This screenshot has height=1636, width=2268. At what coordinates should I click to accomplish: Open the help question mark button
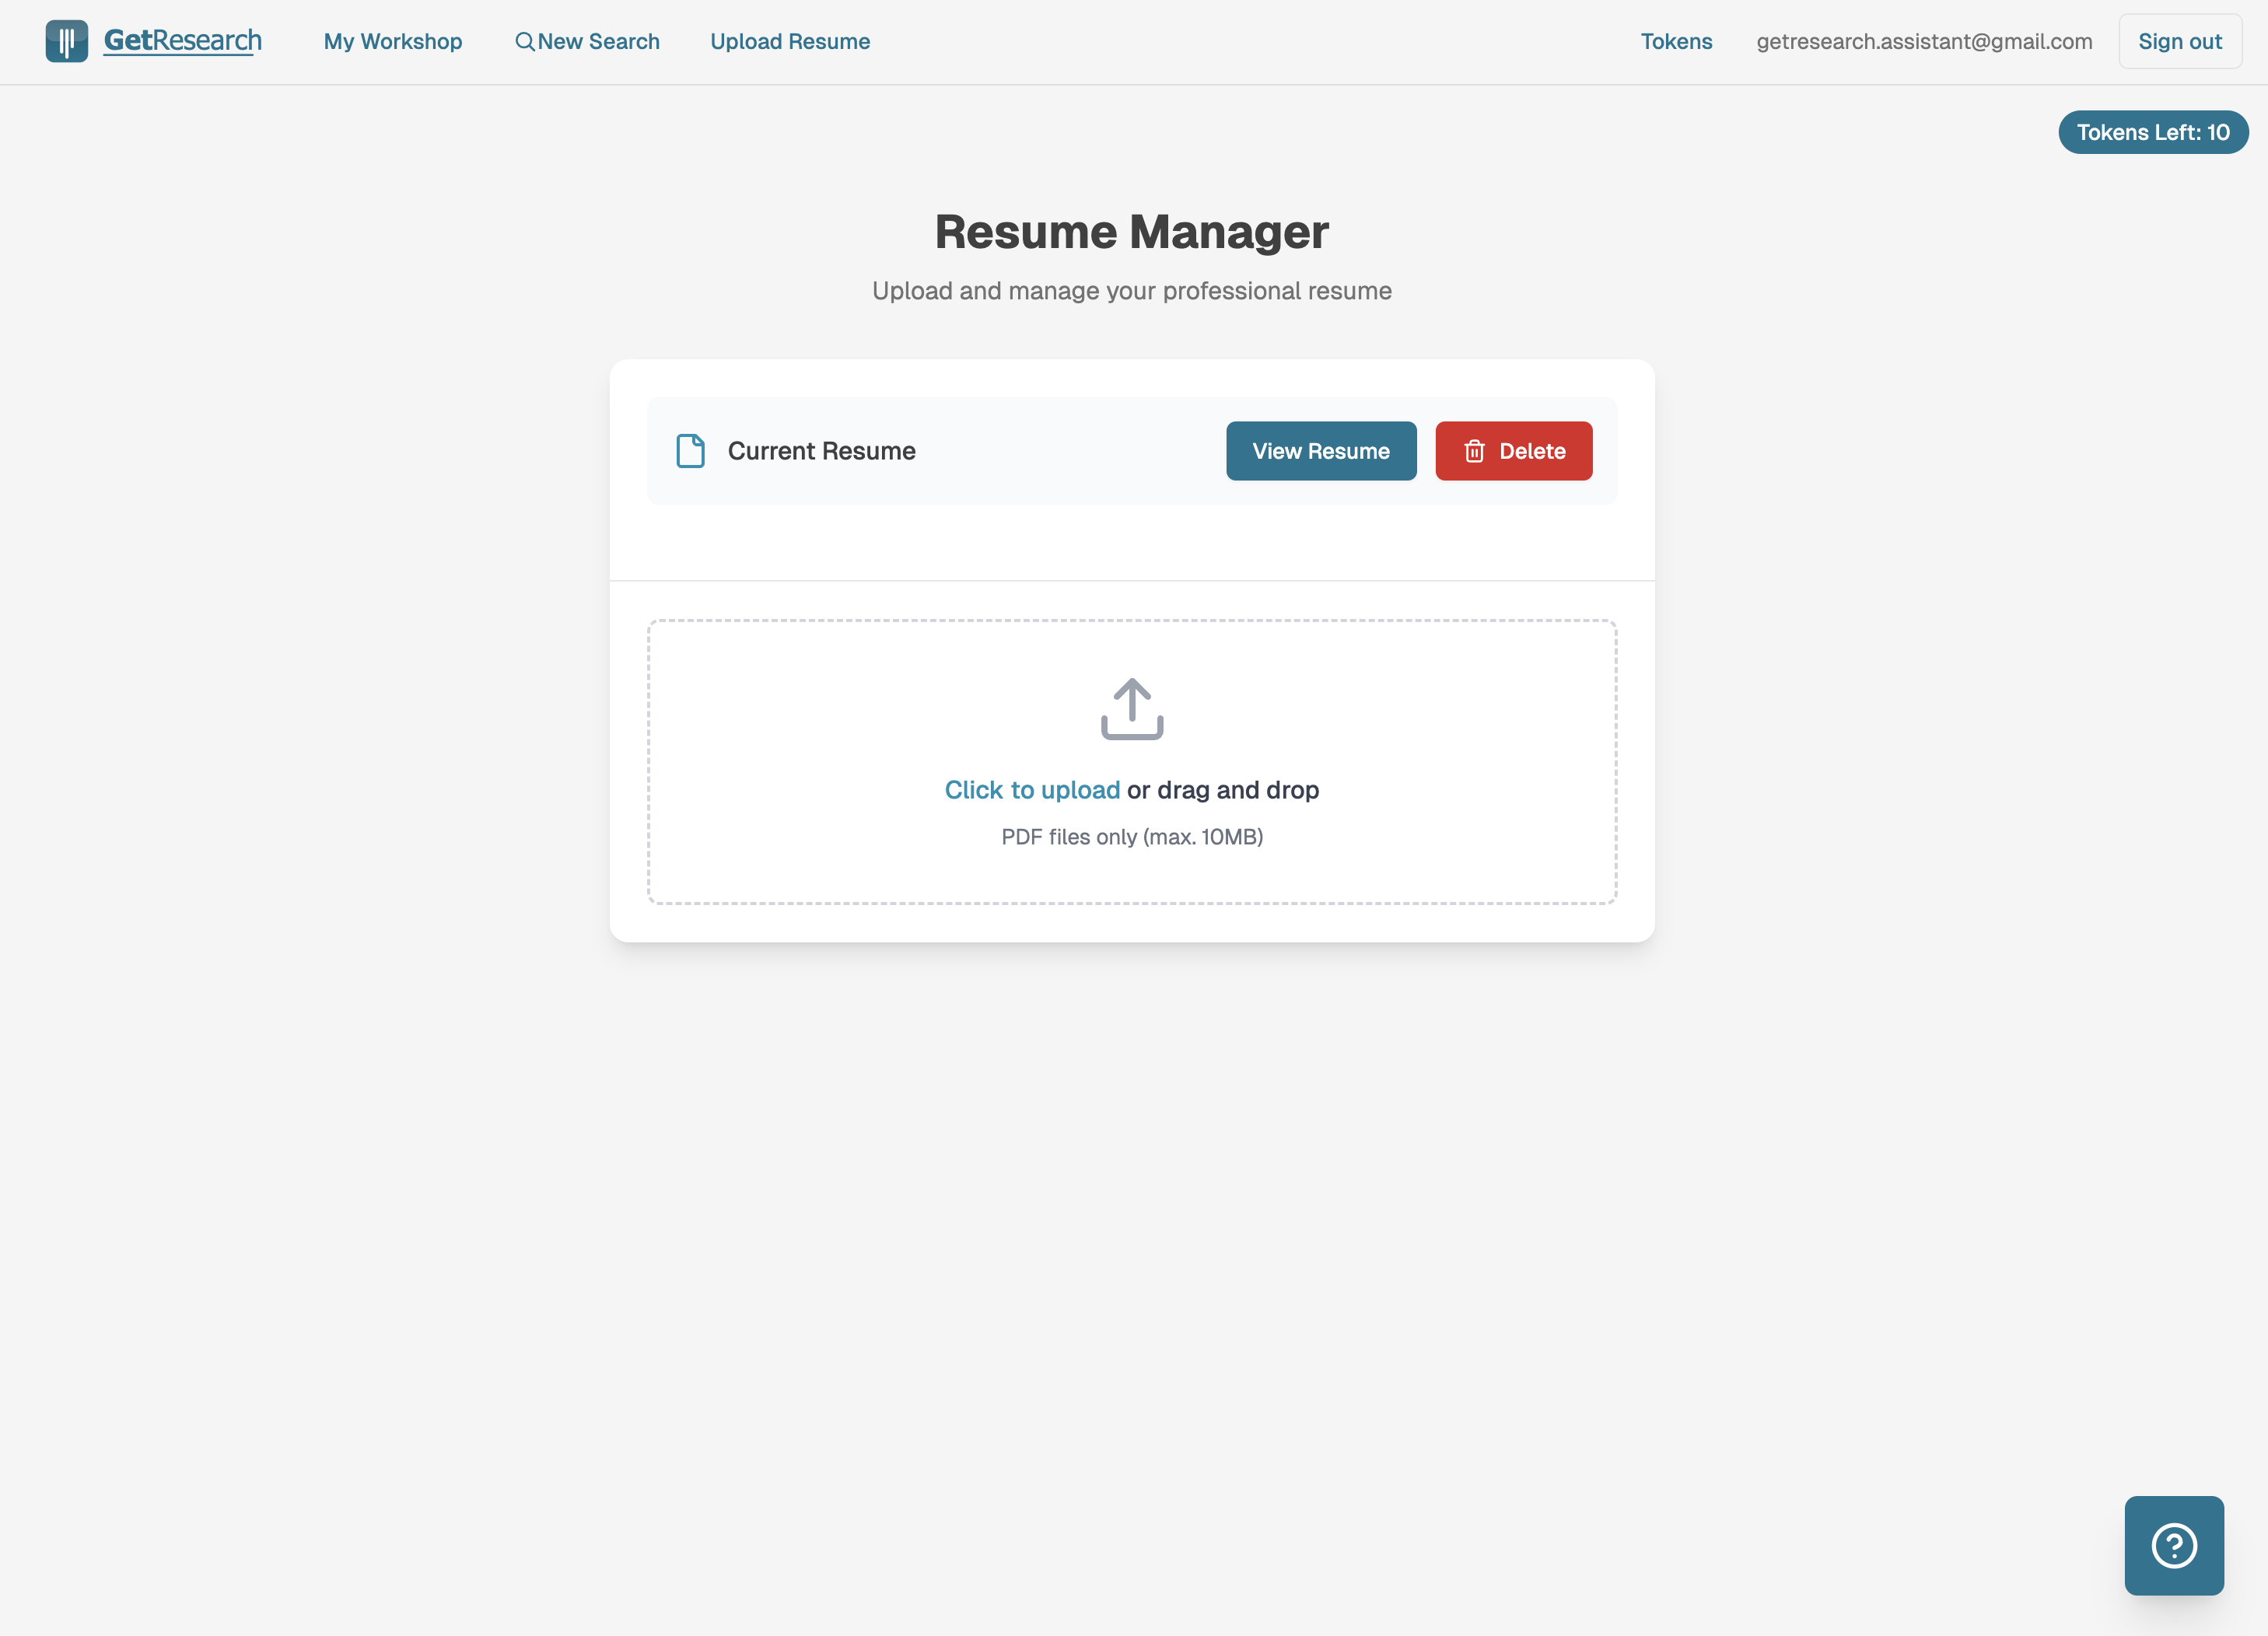(x=2174, y=1545)
